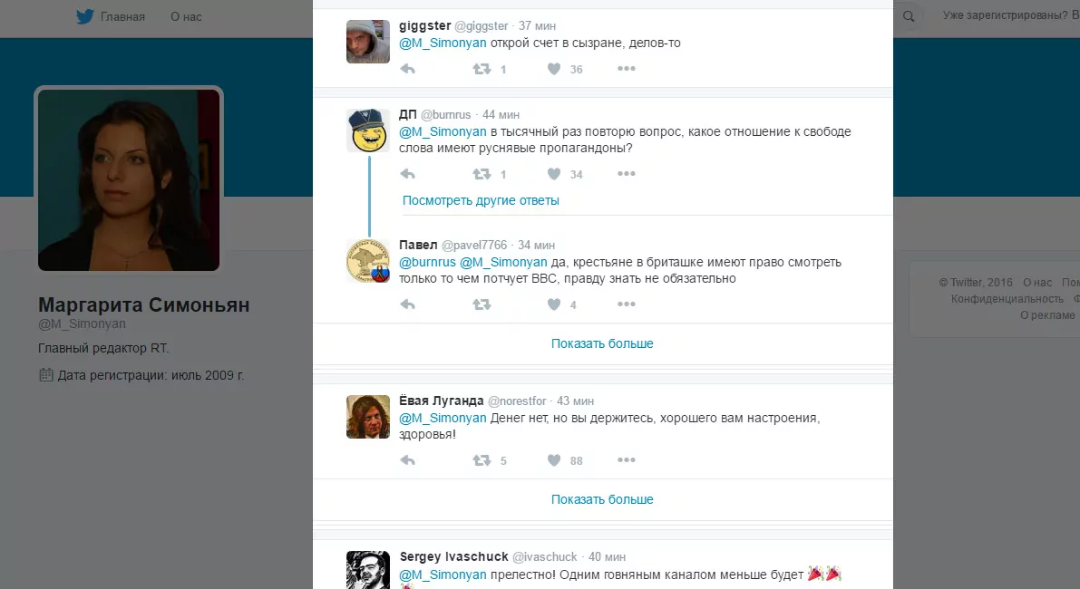1080x589 pixels.
Task: Retweet Ёвая Луганда's tweet
Action: click(x=482, y=460)
